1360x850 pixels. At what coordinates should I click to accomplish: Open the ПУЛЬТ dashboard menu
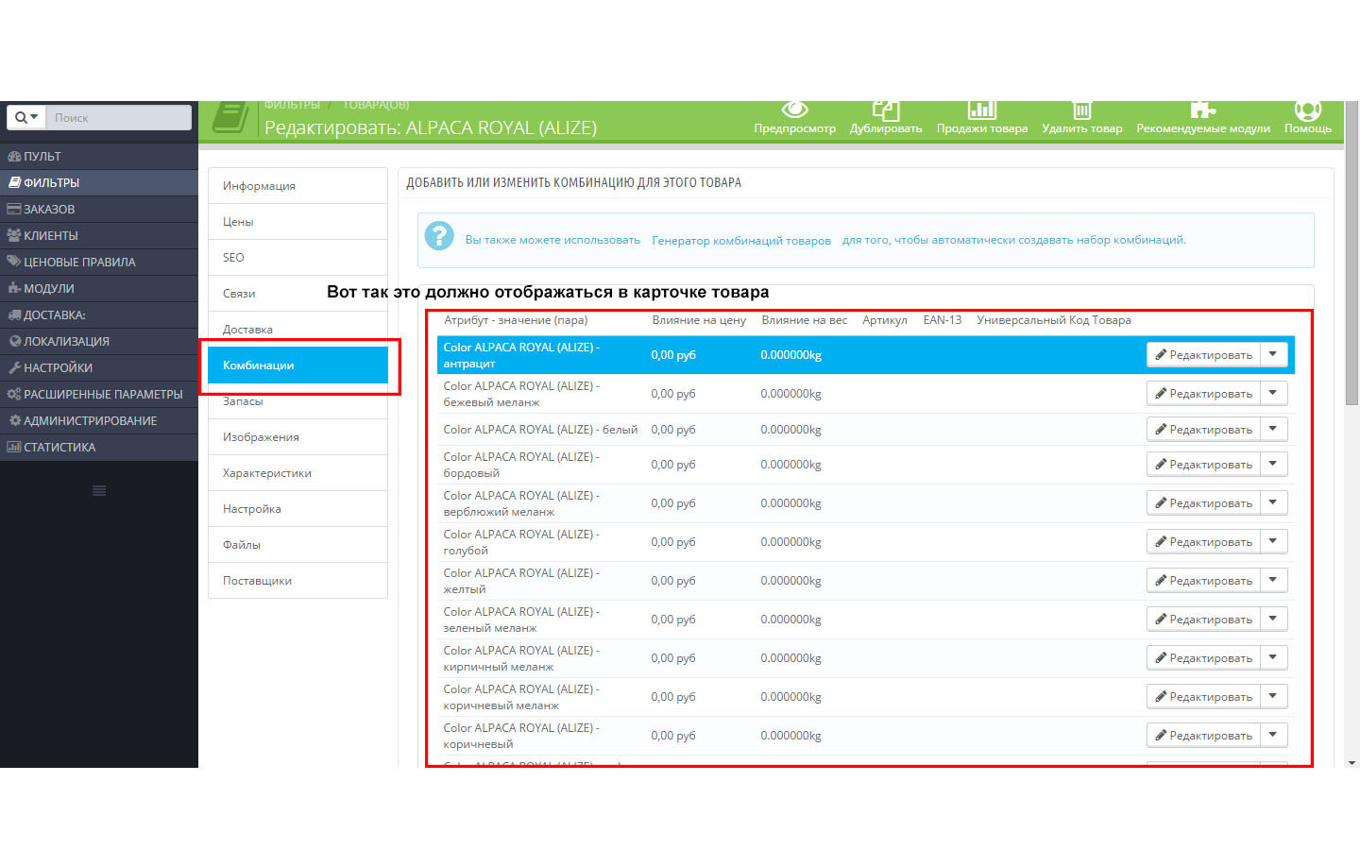click(x=99, y=156)
